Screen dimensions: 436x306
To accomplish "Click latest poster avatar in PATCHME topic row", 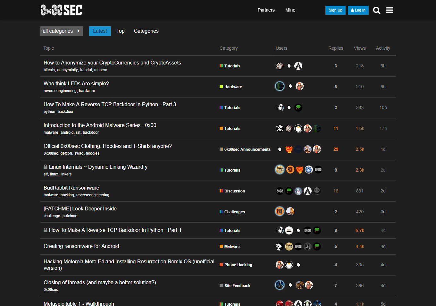I will click(x=290, y=211).
